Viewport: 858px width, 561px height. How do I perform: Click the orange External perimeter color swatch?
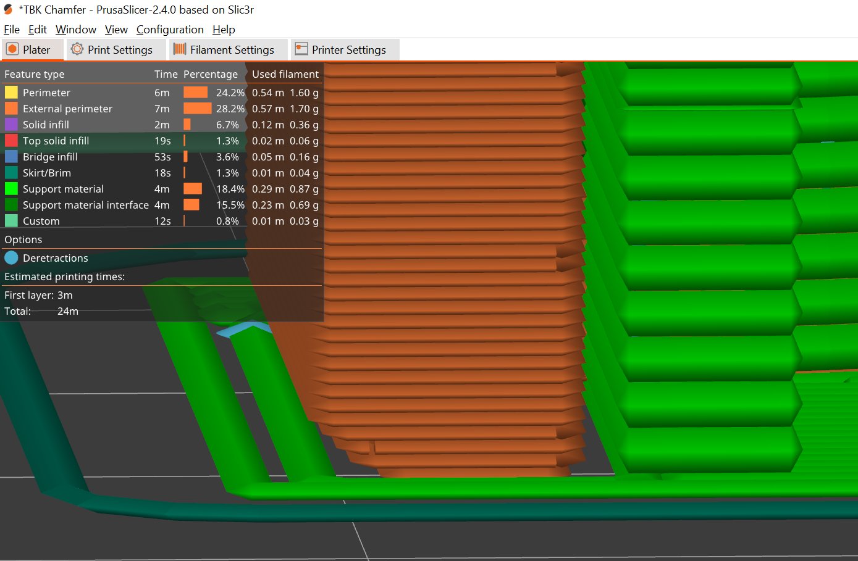click(x=11, y=109)
